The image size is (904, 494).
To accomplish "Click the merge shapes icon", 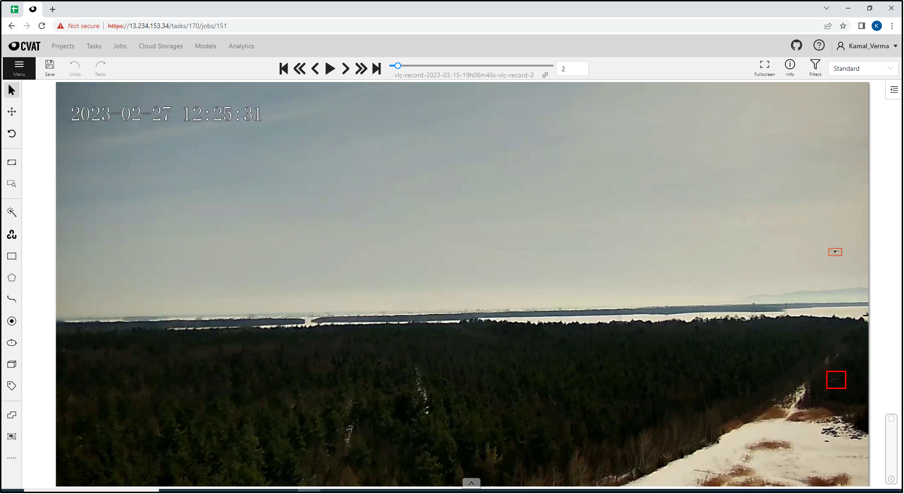I will [x=12, y=415].
